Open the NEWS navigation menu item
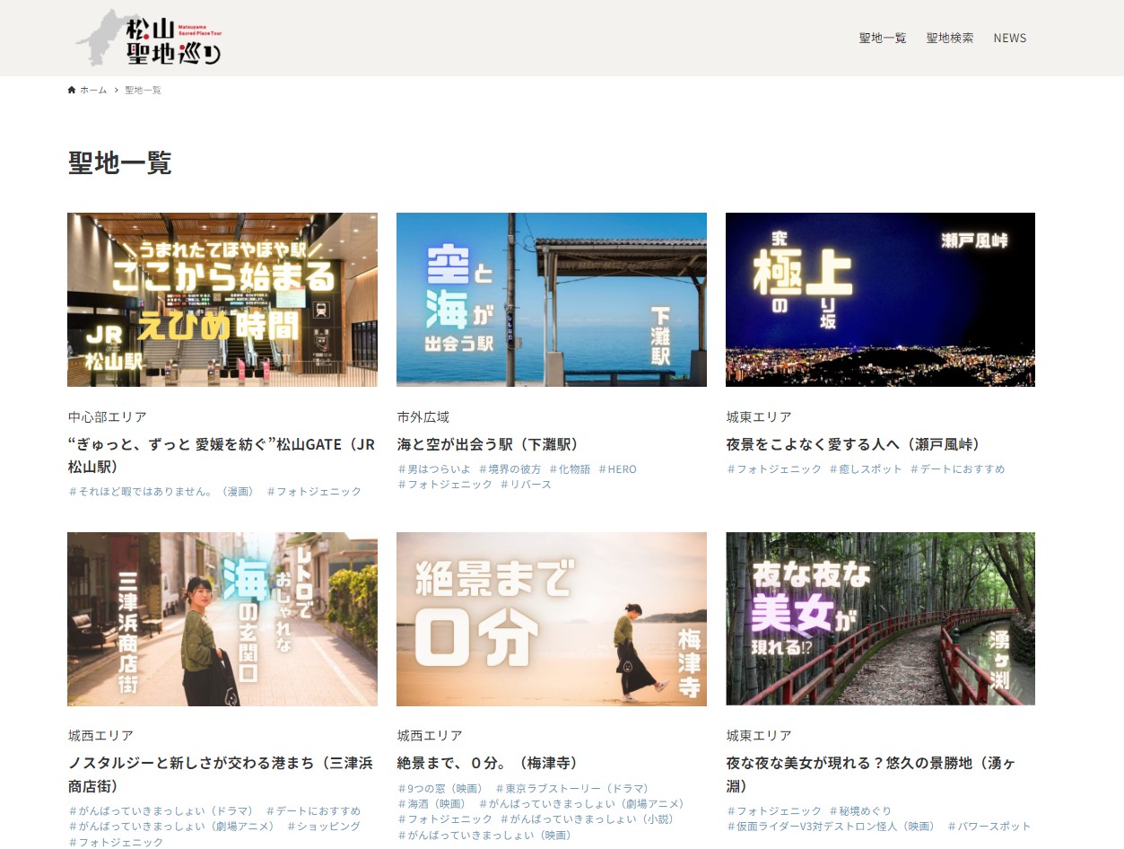Image resolution: width=1124 pixels, height=849 pixels. [x=1010, y=38]
